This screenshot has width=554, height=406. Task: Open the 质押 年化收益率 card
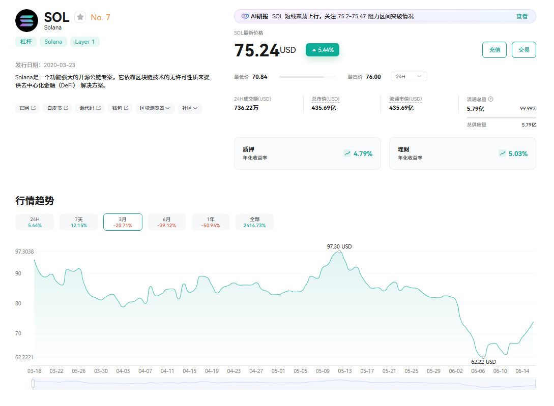point(307,153)
